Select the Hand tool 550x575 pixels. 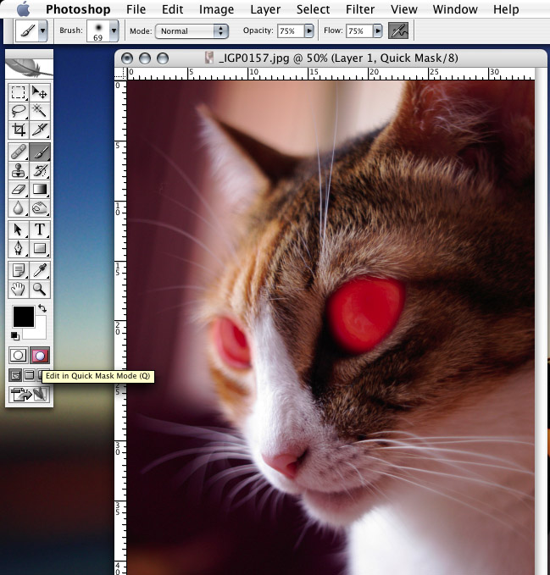click(19, 290)
